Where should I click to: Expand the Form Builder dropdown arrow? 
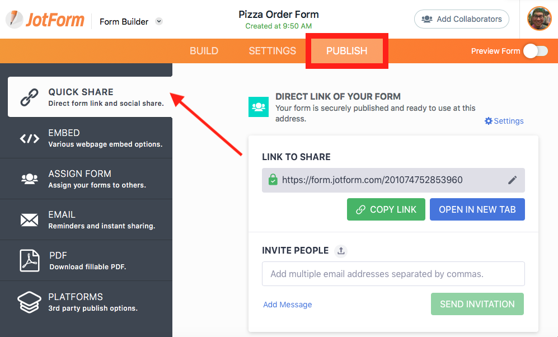coord(159,22)
